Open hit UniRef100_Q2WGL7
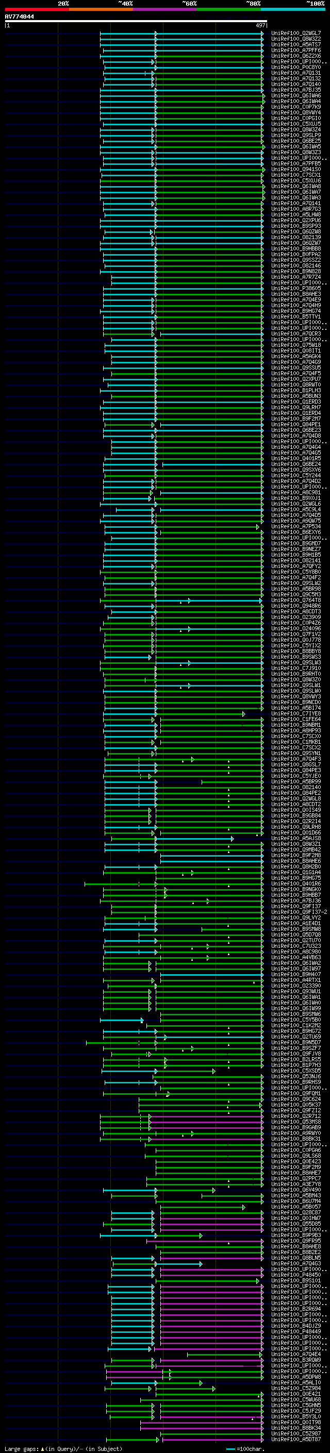 (x=295, y=34)
